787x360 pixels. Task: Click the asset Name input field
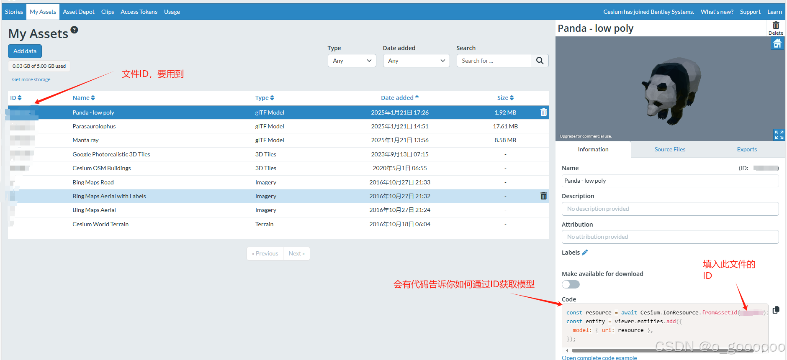pyautogui.click(x=670, y=181)
